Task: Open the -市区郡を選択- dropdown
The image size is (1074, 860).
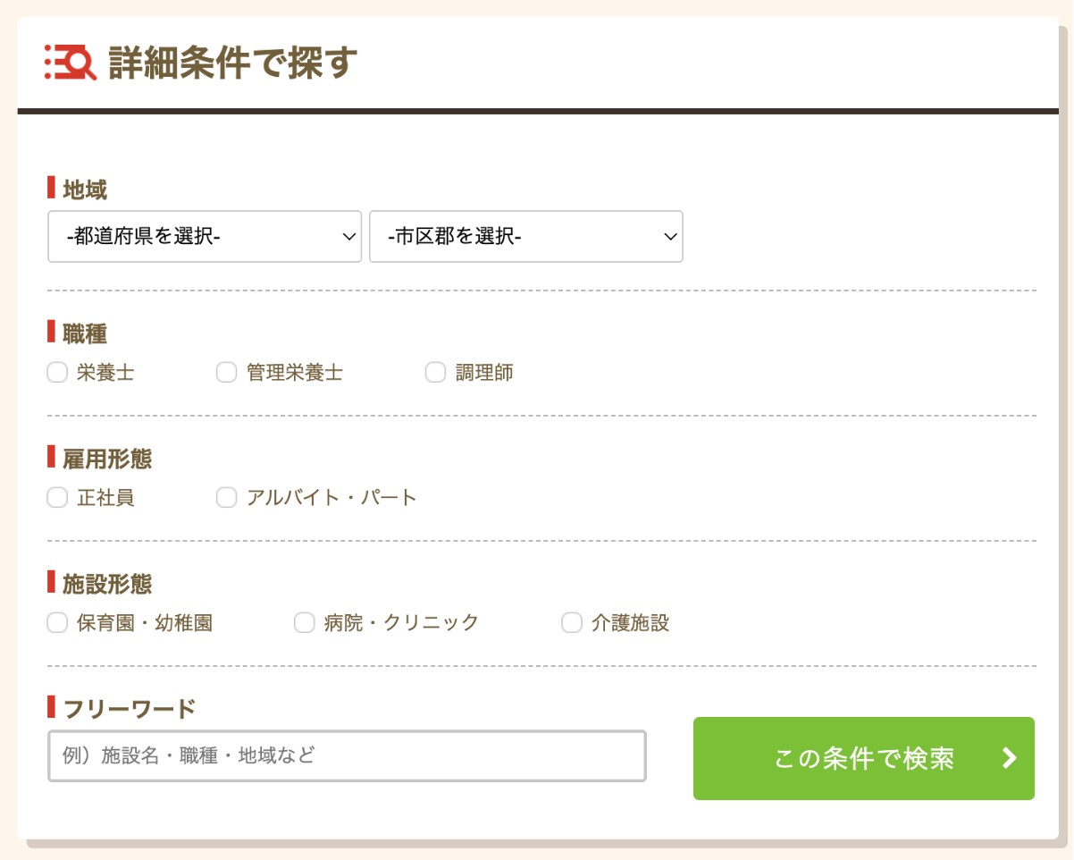Action: pyautogui.click(x=525, y=236)
